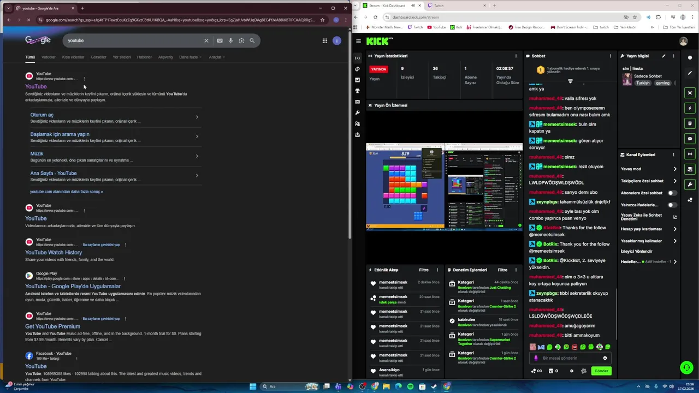Open the Chrome tab search dropdown

point(8,8)
